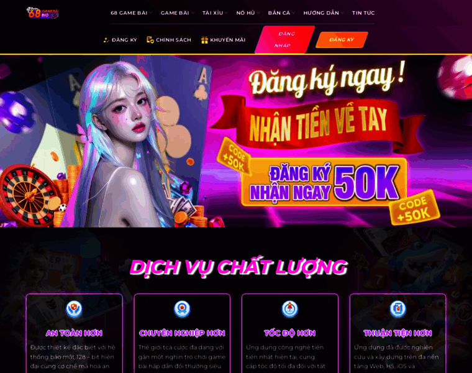Expand the 68 Game Bài menu chevron
Image resolution: width=472 pixels, height=373 pixels.
[x=151, y=13]
